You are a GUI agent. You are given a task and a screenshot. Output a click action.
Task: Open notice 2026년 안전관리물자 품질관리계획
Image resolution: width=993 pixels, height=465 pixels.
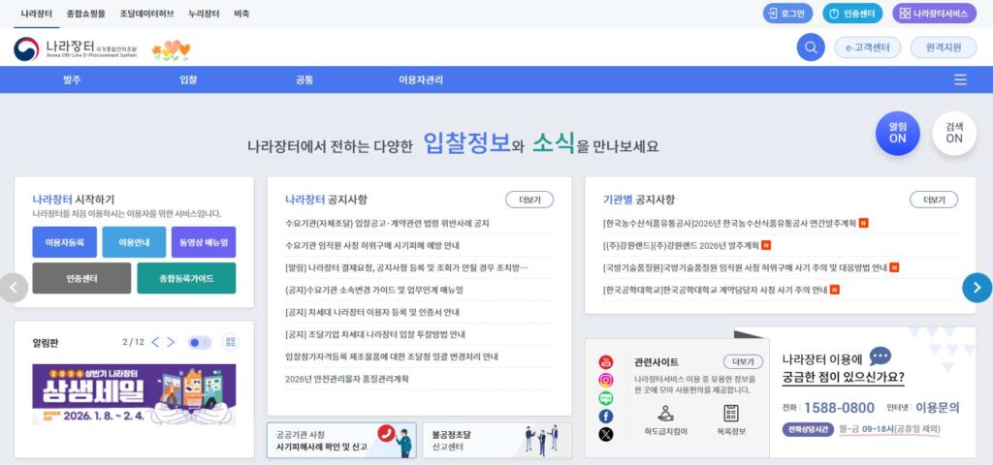[347, 379]
